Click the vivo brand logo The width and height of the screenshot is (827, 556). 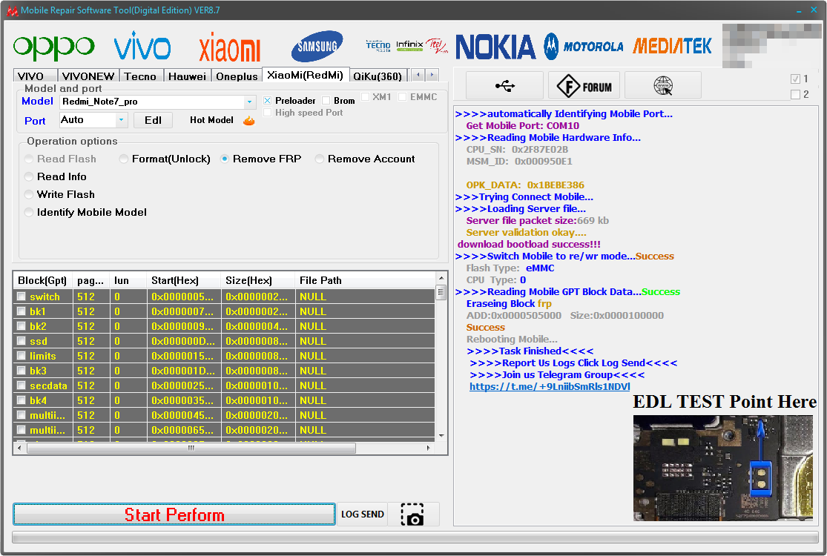point(142,46)
